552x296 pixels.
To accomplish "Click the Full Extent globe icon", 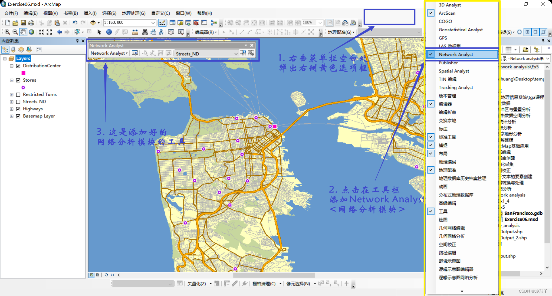I will coord(32,32).
